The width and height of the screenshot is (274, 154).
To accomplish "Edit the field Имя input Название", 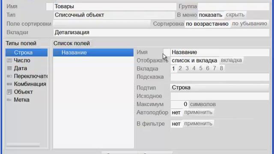I will point(220,52).
